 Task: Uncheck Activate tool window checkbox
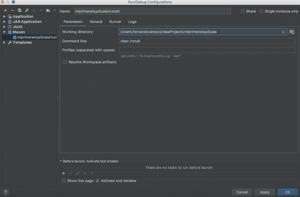click(97, 181)
